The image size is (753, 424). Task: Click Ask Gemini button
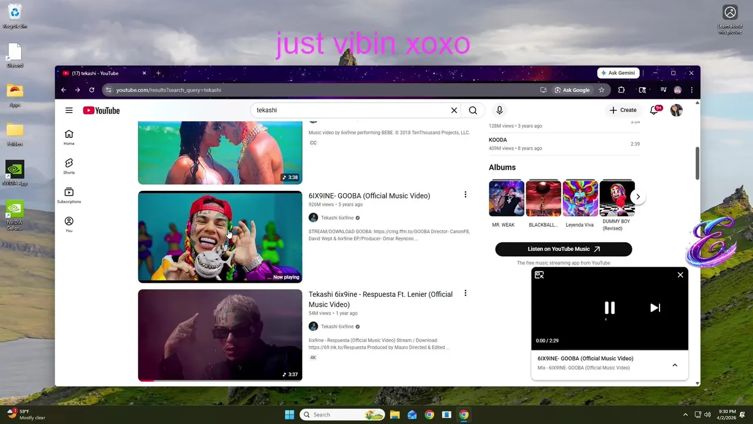[x=618, y=73]
